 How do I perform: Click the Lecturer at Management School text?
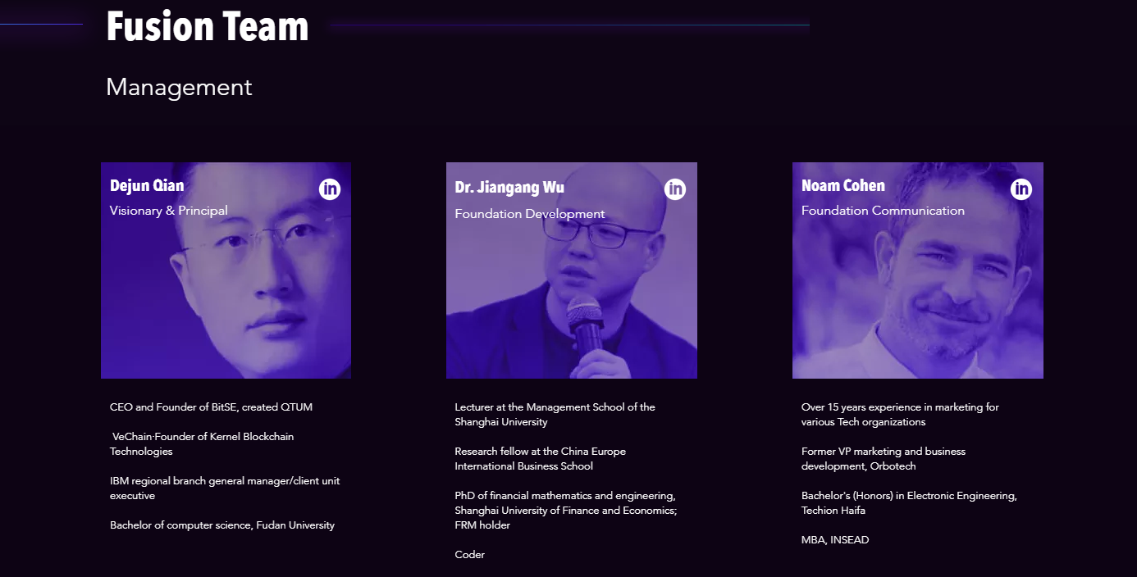(555, 414)
